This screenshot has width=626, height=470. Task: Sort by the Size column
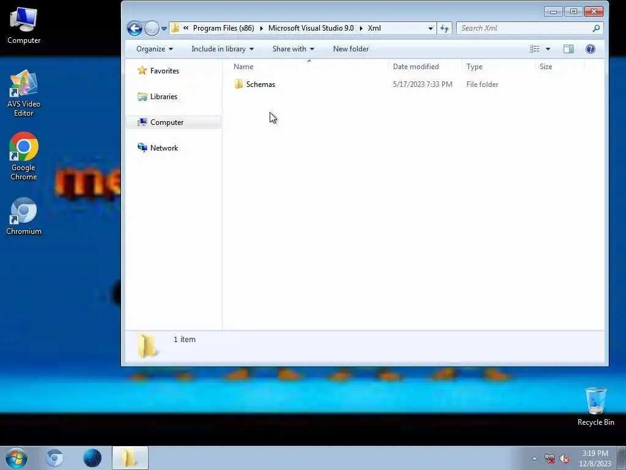coord(560,66)
